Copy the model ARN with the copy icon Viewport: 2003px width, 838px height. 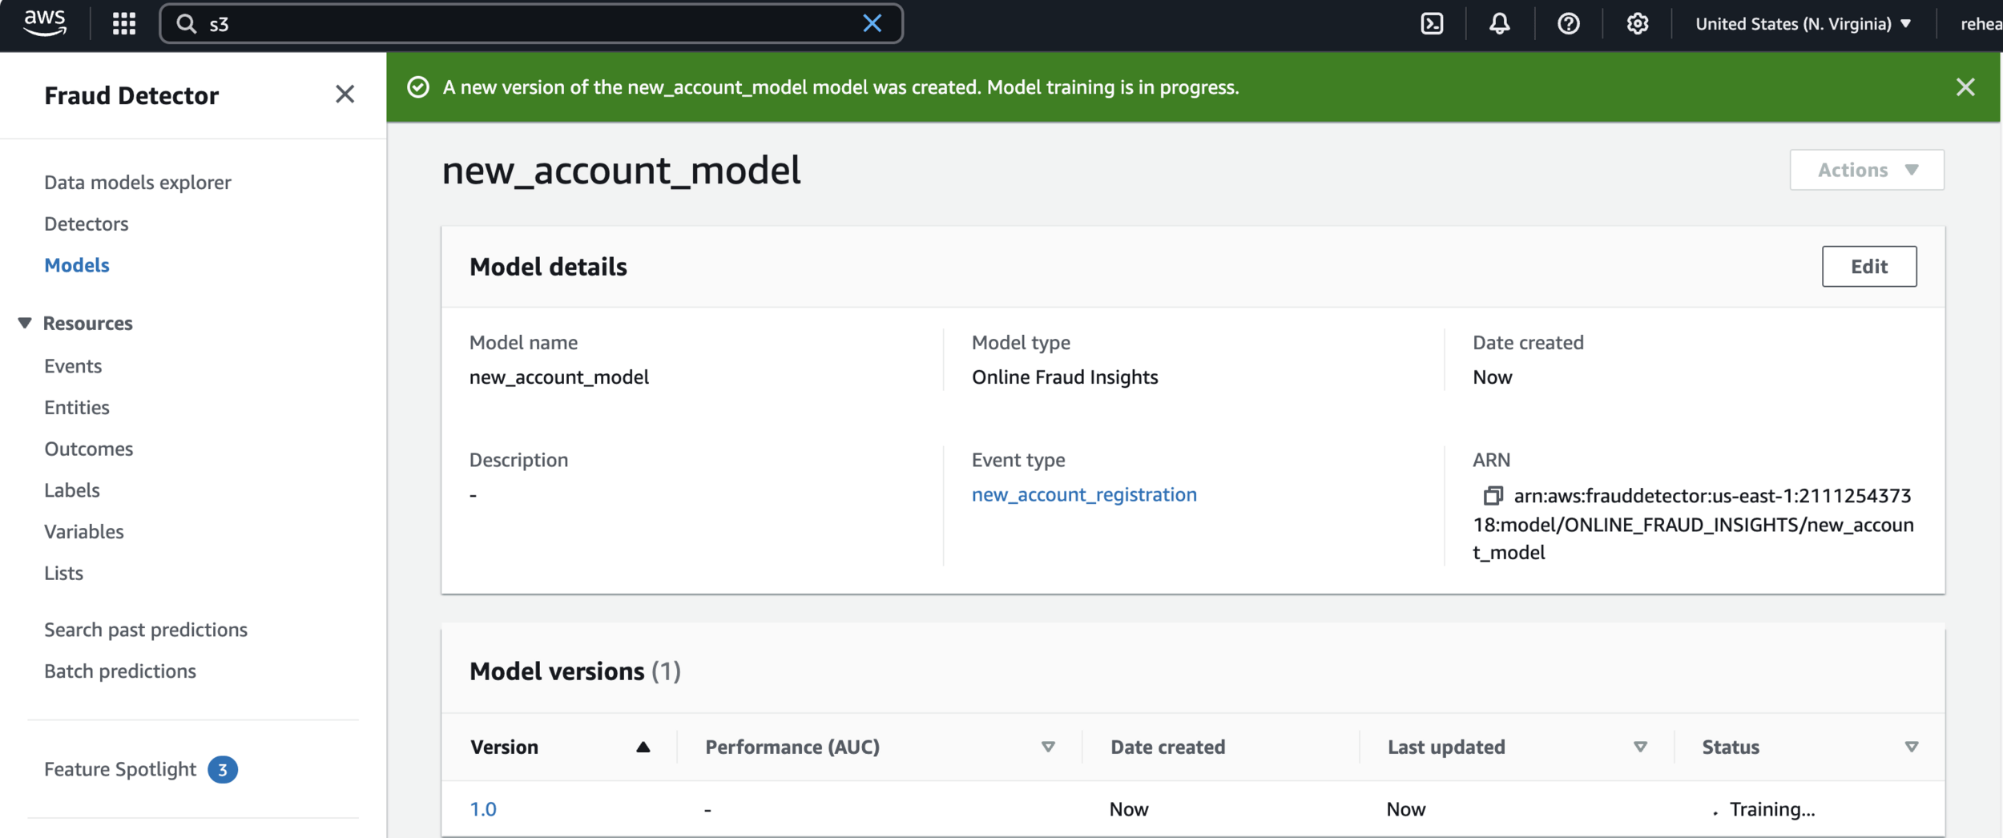tap(1492, 496)
